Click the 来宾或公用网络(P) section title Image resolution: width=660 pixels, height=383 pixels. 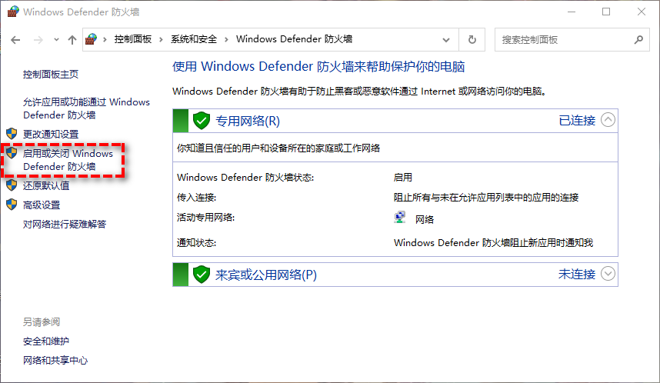pos(266,275)
